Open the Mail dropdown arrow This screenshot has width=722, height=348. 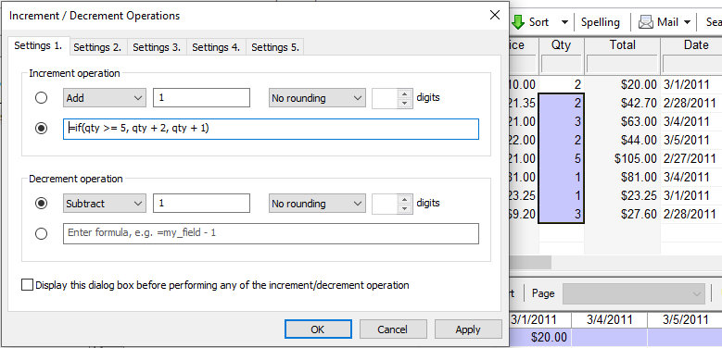coord(687,22)
